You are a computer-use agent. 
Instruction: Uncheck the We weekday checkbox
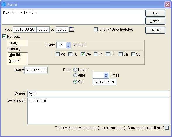coord(83,54)
